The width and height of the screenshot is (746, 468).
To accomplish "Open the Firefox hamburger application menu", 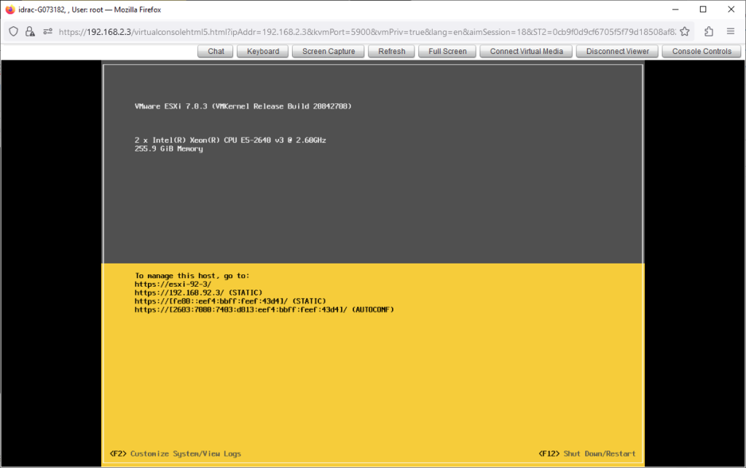I will (x=731, y=31).
